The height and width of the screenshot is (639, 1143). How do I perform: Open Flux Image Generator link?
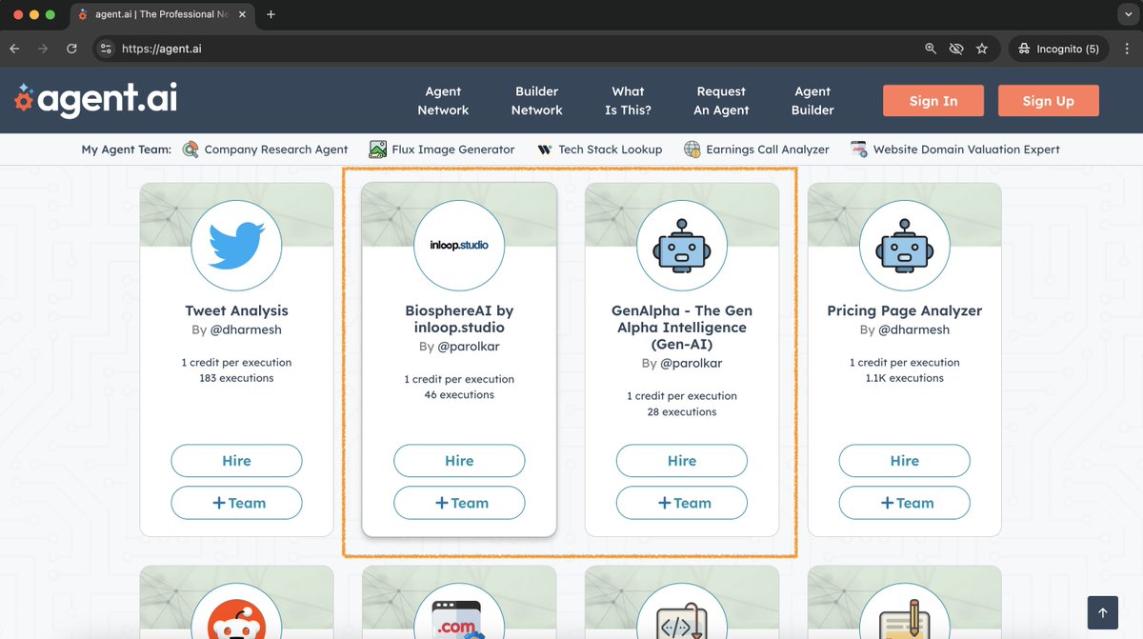pyautogui.click(x=453, y=150)
